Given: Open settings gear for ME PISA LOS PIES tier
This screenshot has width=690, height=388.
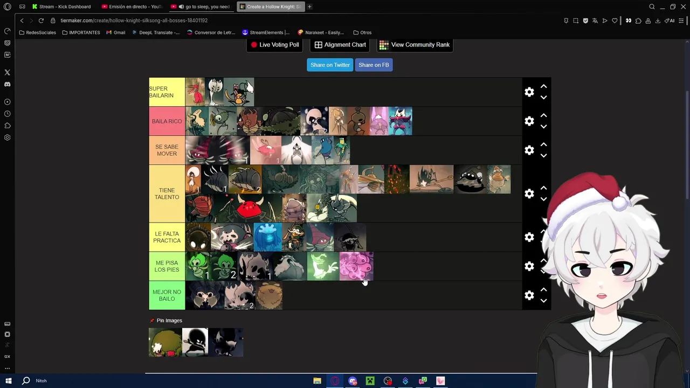Looking at the screenshot, I should pyautogui.click(x=529, y=266).
